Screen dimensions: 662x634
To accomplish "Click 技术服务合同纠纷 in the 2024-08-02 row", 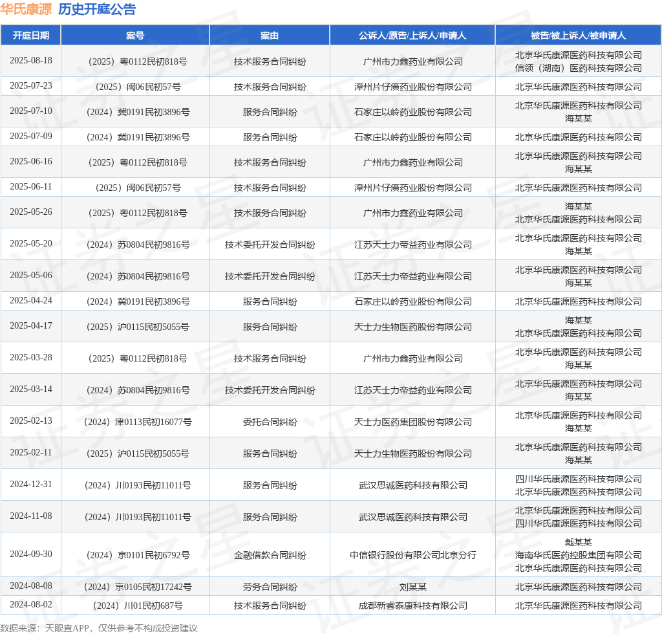I will [270, 606].
